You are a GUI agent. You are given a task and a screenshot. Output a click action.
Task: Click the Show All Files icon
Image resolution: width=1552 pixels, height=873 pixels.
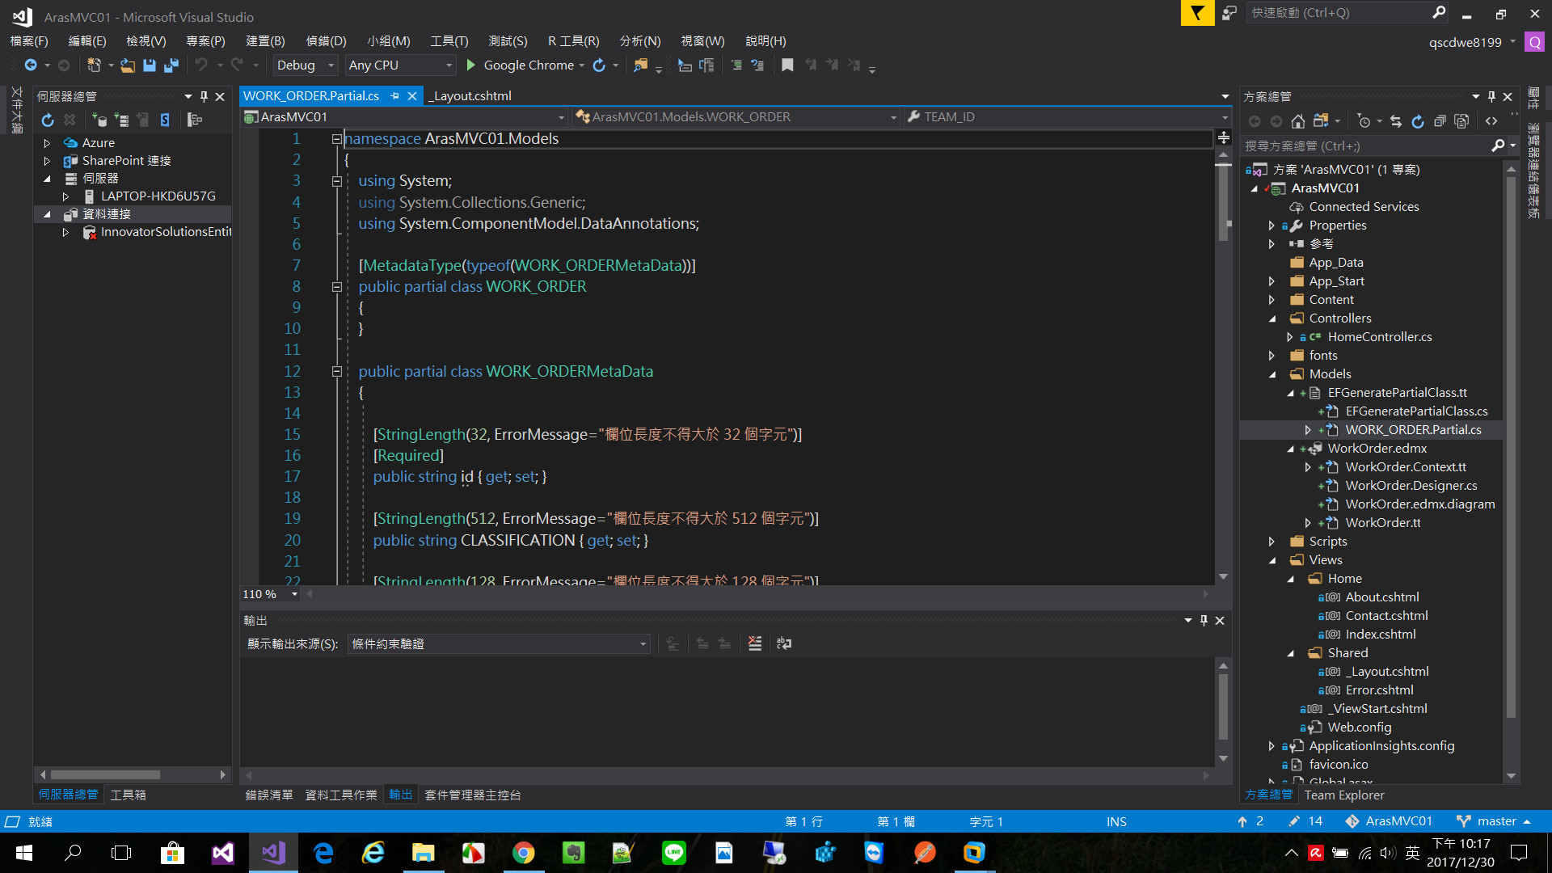coord(1461,121)
